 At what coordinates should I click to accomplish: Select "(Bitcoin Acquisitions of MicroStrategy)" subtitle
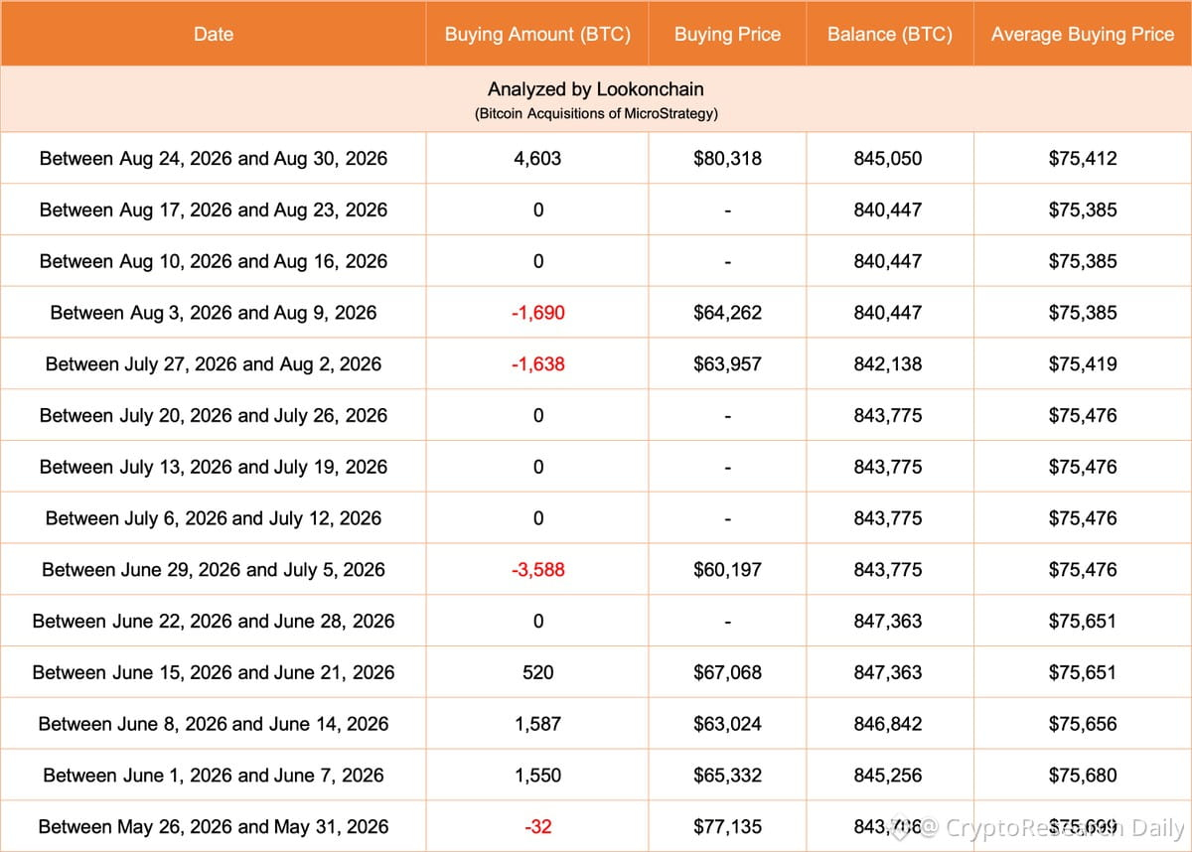click(596, 113)
